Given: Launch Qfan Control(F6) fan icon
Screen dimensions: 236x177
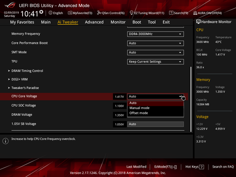Looking at the screenshot, I should tap(99, 13).
